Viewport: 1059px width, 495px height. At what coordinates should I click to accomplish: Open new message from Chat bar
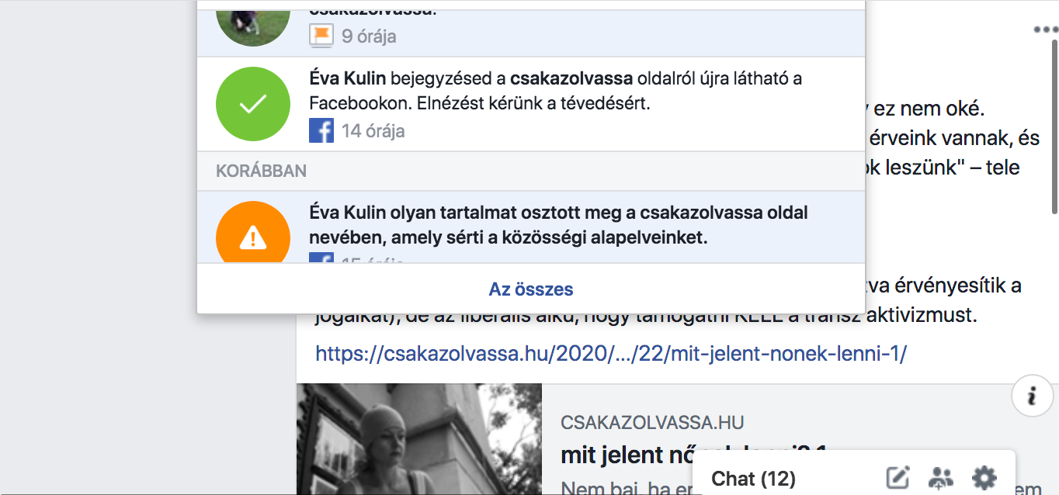[x=898, y=478]
